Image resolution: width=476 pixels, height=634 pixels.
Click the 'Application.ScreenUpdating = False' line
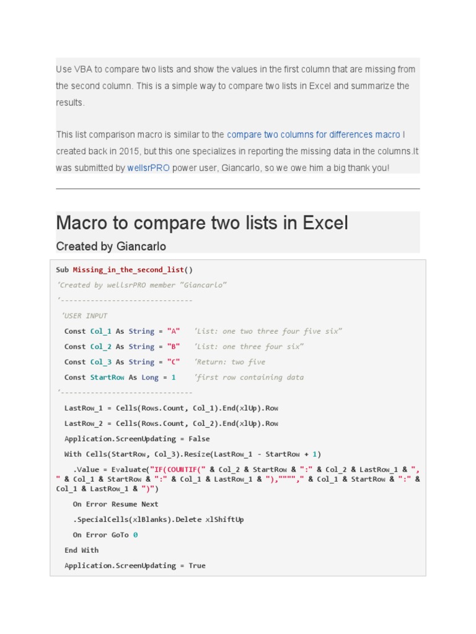(x=137, y=439)
